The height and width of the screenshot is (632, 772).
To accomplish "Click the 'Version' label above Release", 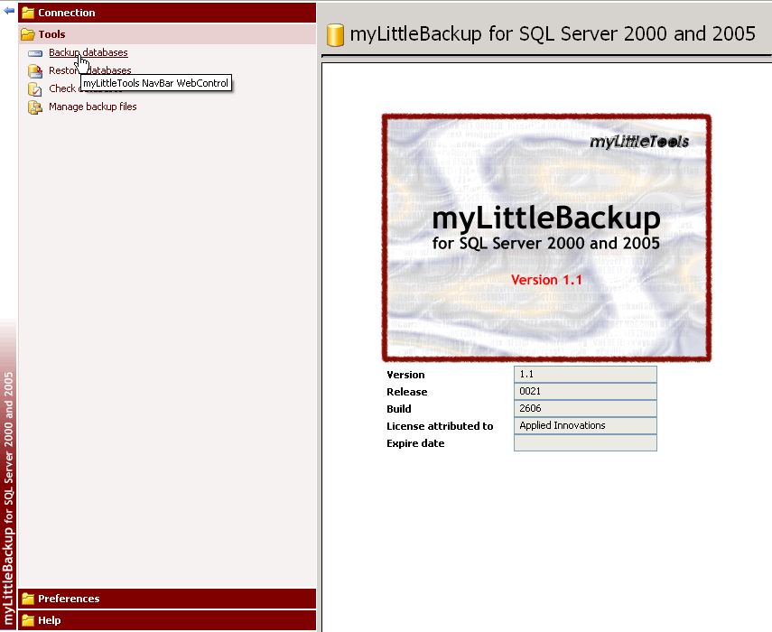I will pos(405,375).
